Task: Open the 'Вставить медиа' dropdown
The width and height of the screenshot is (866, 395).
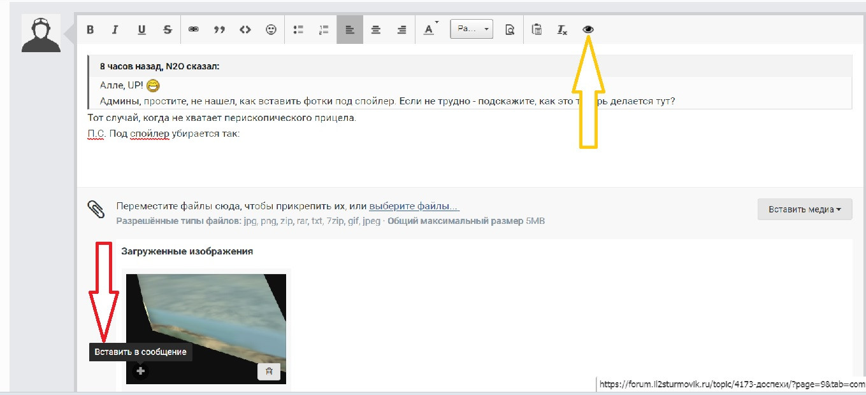Action: [805, 209]
